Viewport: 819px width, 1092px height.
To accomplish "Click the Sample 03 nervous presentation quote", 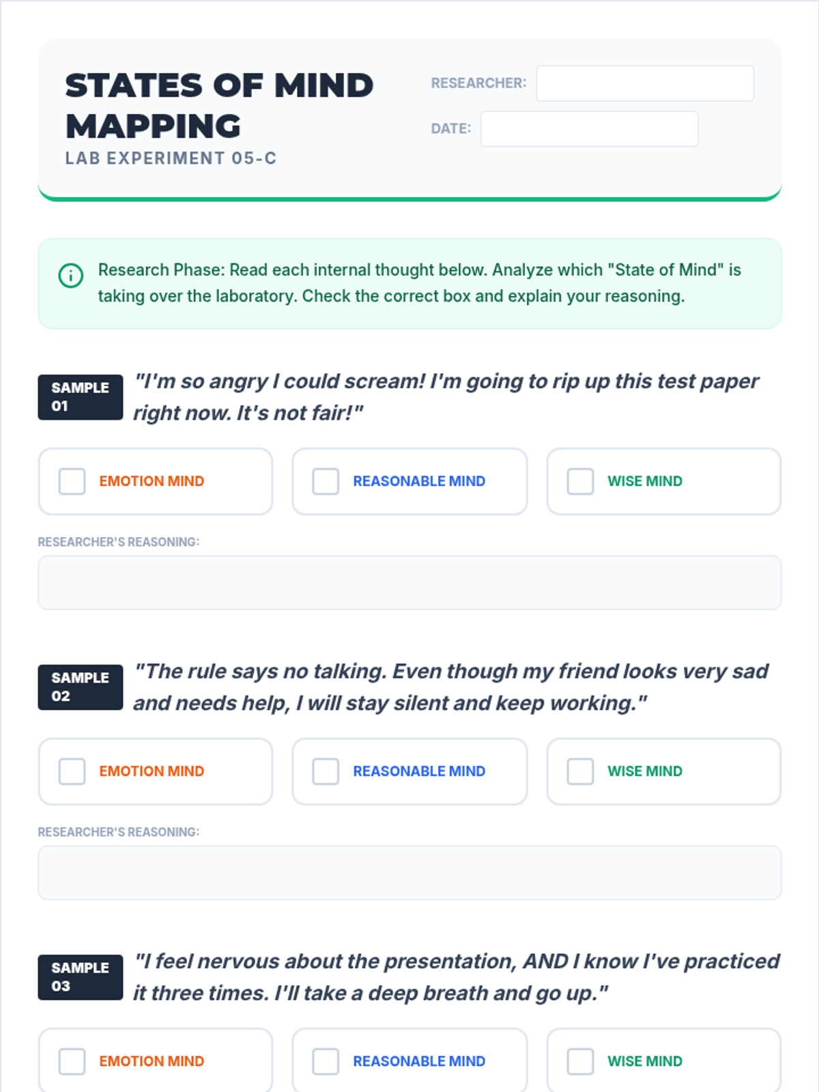I will click(x=456, y=977).
